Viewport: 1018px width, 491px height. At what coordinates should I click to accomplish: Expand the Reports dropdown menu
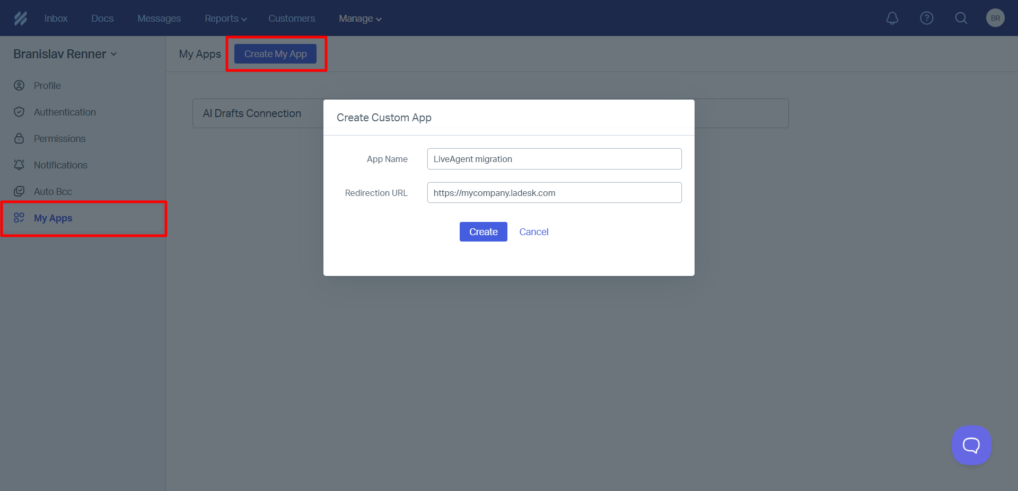point(225,19)
